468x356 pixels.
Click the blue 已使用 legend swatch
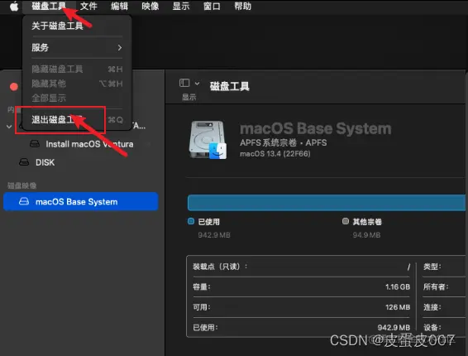[191, 221]
